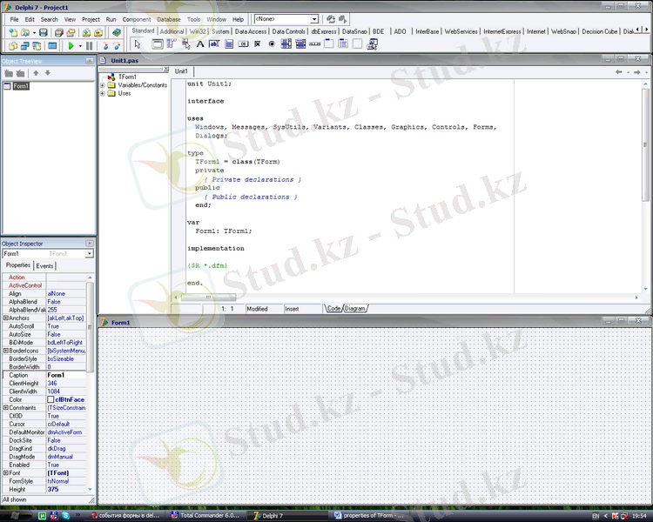This screenshot has height=522, width=653.
Task: Open the Object Inspector Form1 component dropdown
Action: 91,254
